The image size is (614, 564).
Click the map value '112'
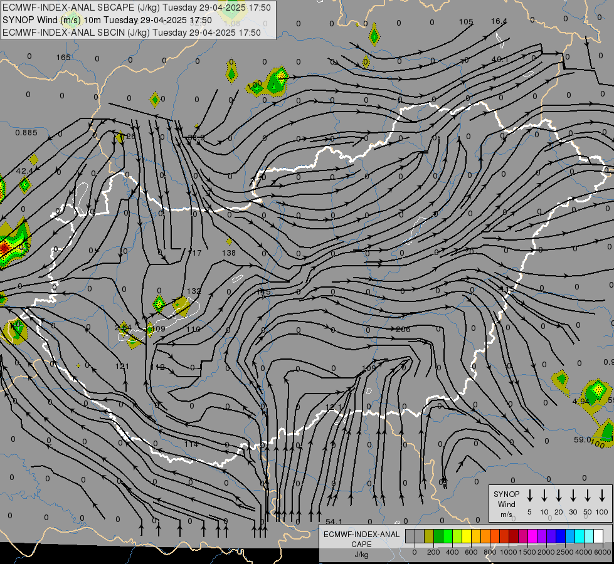(x=159, y=367)
